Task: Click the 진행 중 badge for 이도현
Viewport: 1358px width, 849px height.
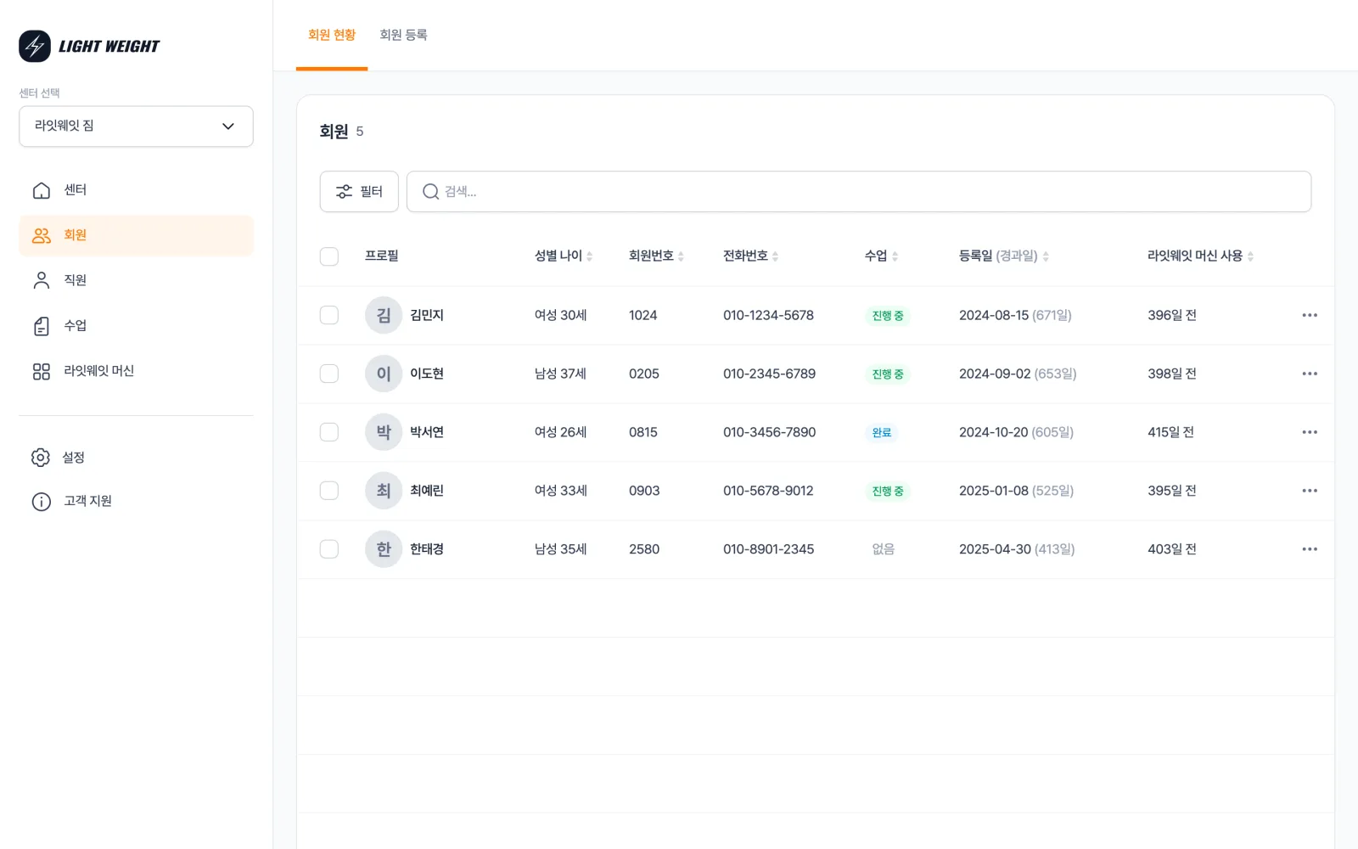Action: click(888, 374)
